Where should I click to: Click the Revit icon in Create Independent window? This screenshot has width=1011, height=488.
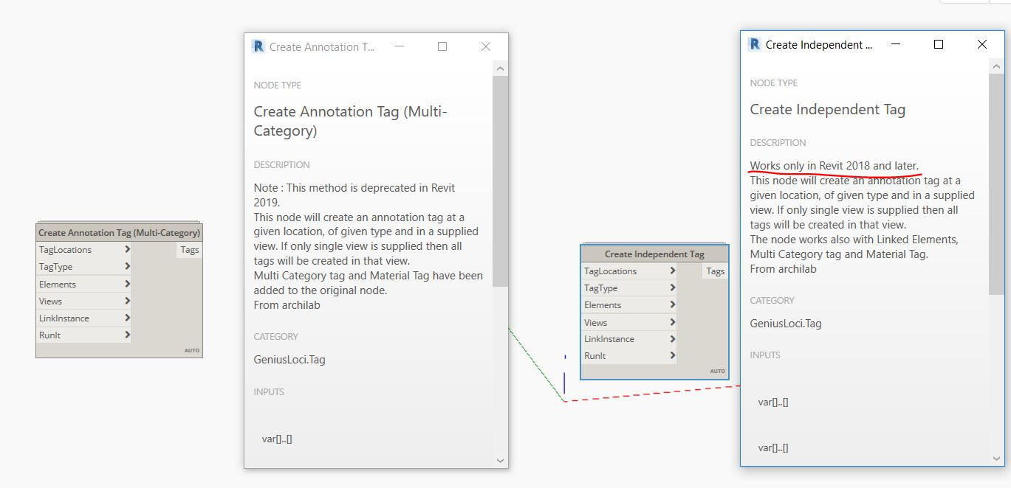pos(754,44)
